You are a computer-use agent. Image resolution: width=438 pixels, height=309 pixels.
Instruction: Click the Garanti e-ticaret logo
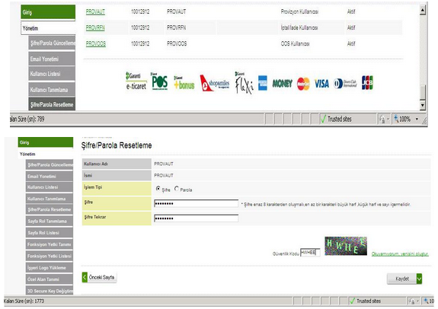(x=136, y=81)
